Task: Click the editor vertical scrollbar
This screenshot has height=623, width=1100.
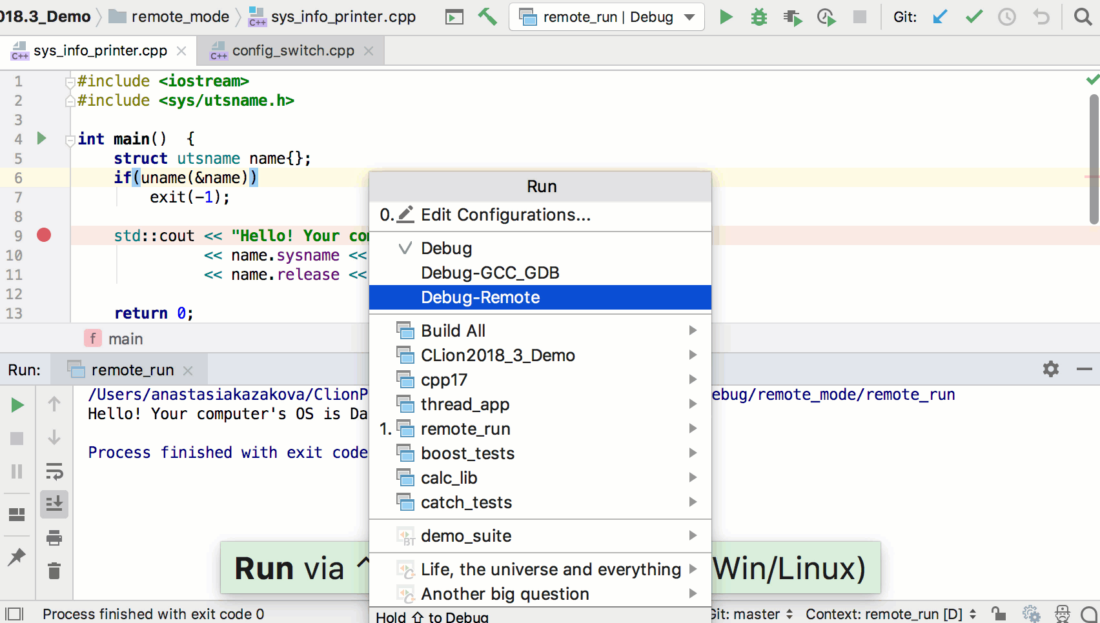Action: (1094, 159)
